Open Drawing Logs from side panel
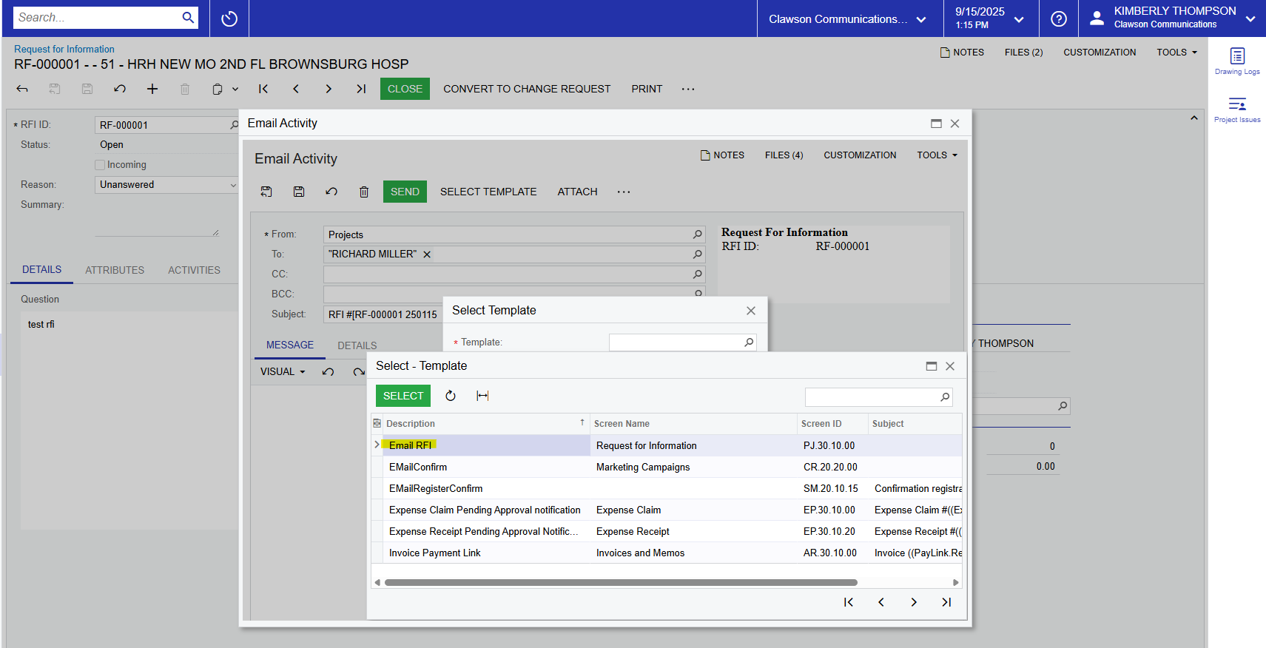This screenshot has width=1266, height=648. (1237, 61)
